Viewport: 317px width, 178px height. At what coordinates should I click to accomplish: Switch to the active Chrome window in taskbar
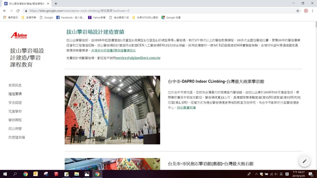pos(97,174)
